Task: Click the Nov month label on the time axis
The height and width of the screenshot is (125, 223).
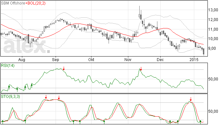Action: tap(128, 59)
